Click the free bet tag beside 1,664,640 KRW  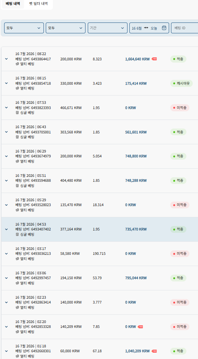pyautogui.click(x=154, y=59)
